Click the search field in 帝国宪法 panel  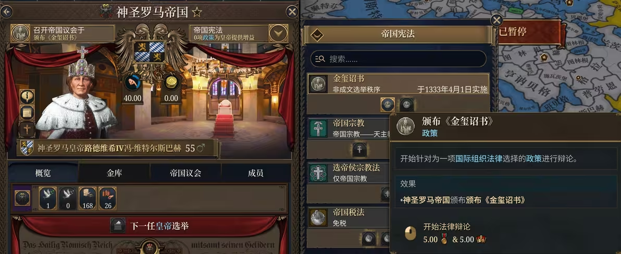point(399,59)
